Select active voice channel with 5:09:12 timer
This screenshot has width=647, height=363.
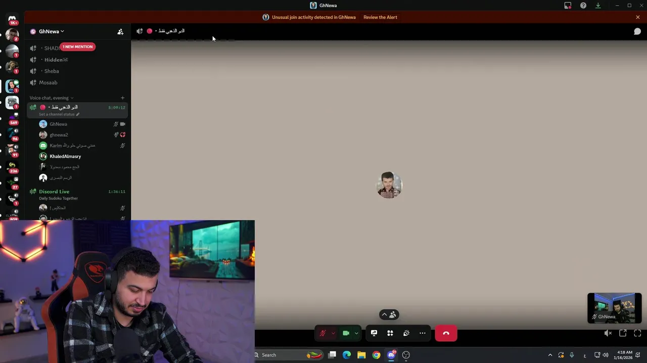point(77,110)
